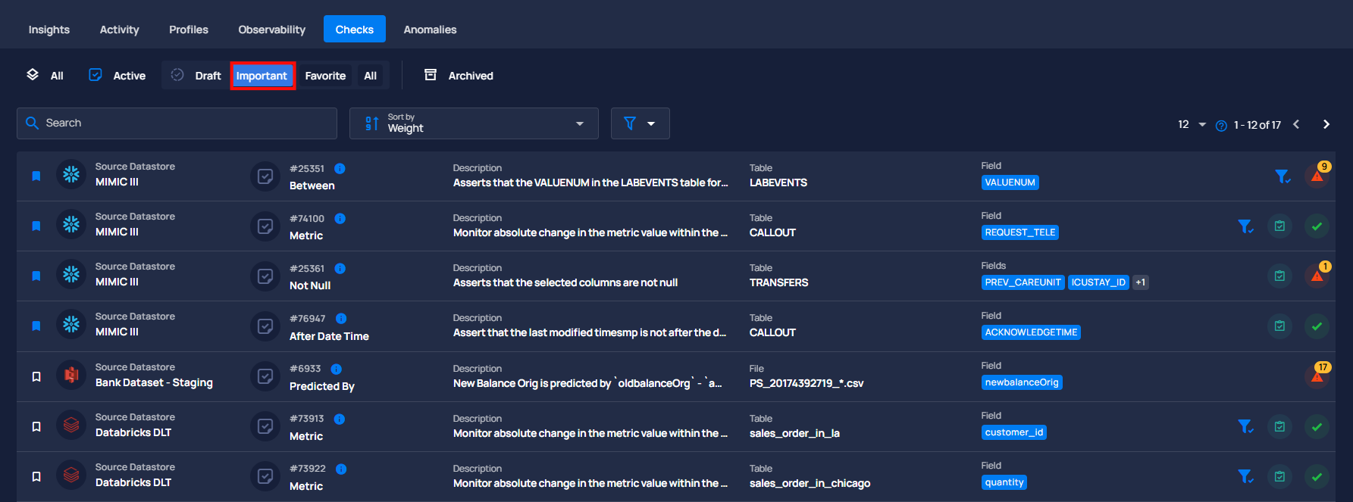Select the checkbox for check #73913
This screenshot has height=502, width=1353.
click(x=265, y=426)
